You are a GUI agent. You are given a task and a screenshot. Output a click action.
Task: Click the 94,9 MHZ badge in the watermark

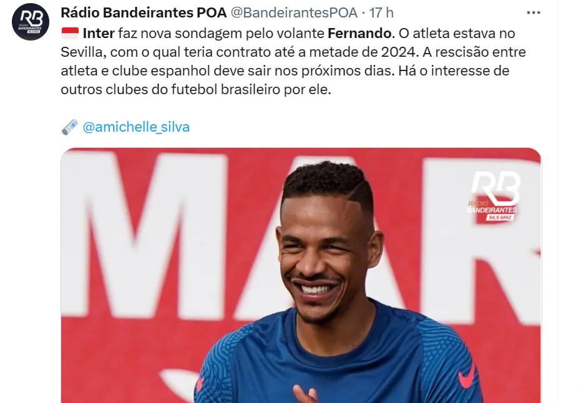500,218
